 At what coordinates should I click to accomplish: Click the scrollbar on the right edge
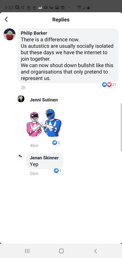tap(121, 128)
